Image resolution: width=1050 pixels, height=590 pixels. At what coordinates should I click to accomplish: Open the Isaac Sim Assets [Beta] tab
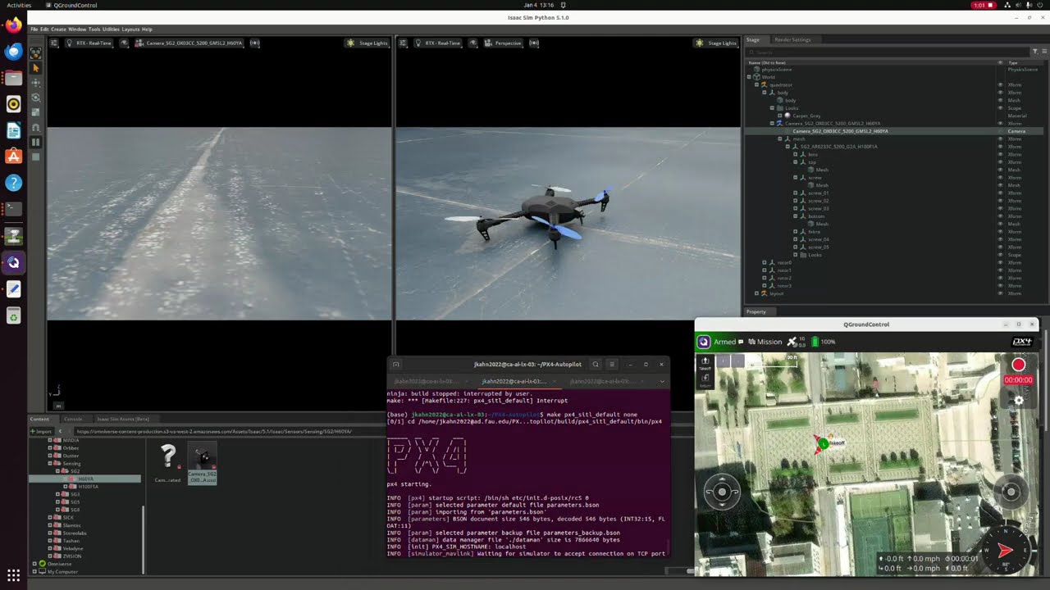(x=123, y=419)
